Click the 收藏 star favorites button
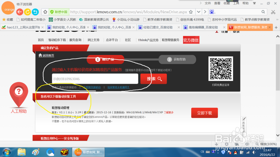The height and width of the screenshot is (157, 280). [8, 20]
